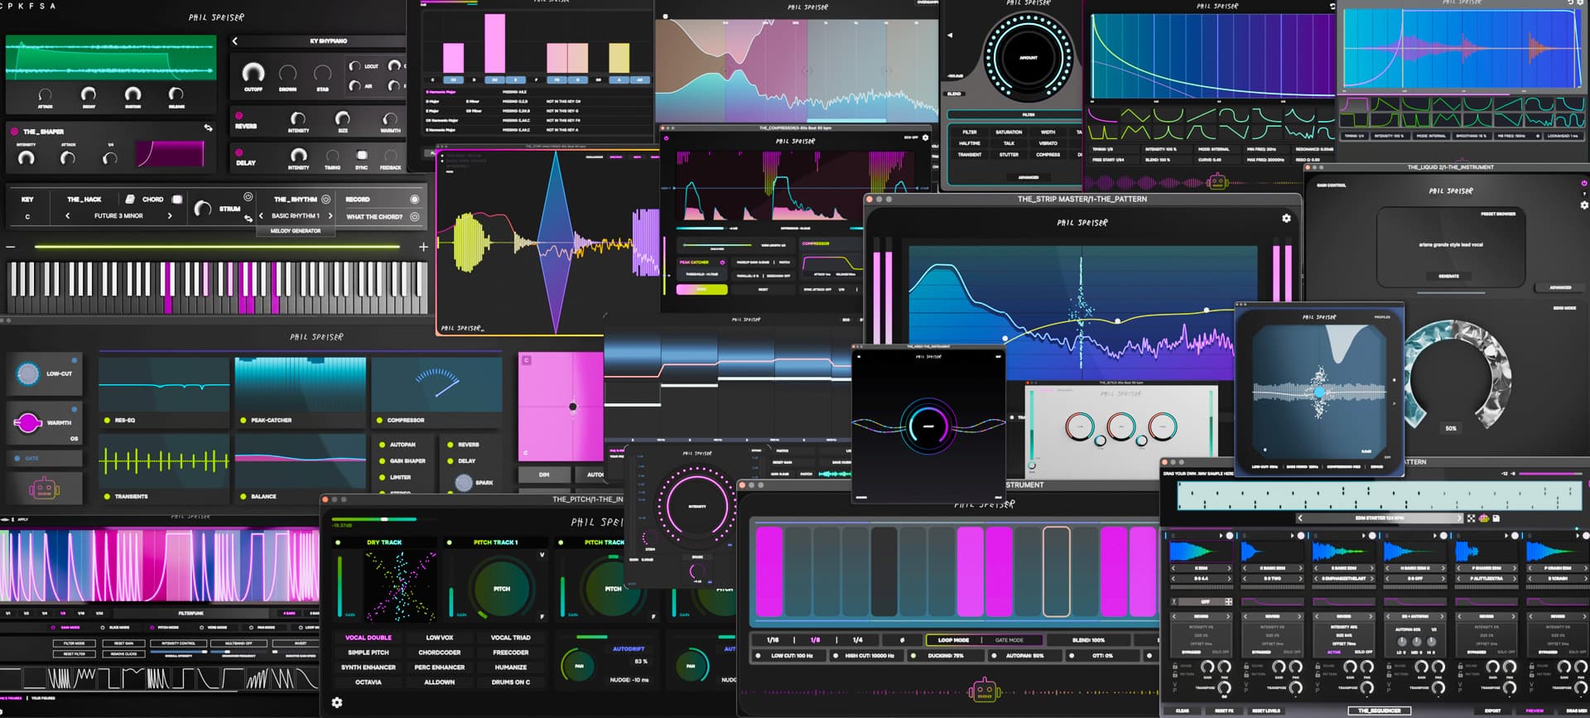Click the power icon in THE_LIQUID window

tap(1584, 183)
